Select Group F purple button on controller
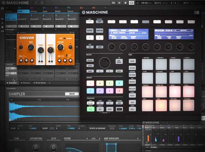 click(100, 91)
